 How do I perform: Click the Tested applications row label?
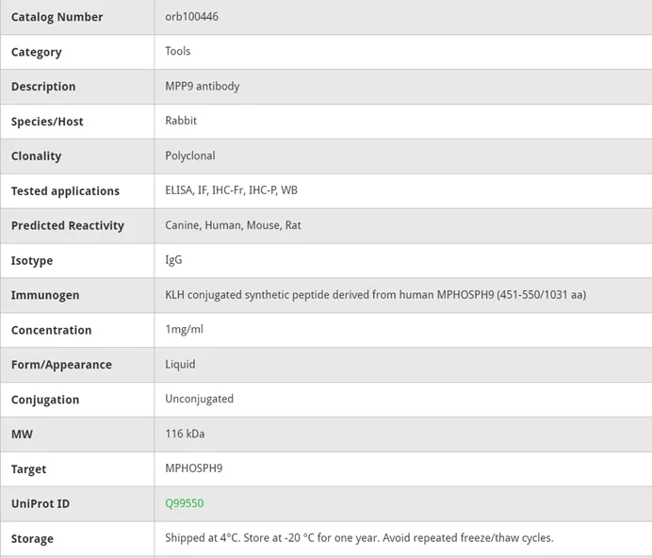(65, 191)
